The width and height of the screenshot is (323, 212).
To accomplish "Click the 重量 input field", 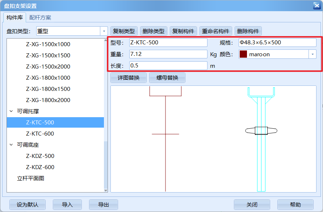I will click(x=168, y=54).
